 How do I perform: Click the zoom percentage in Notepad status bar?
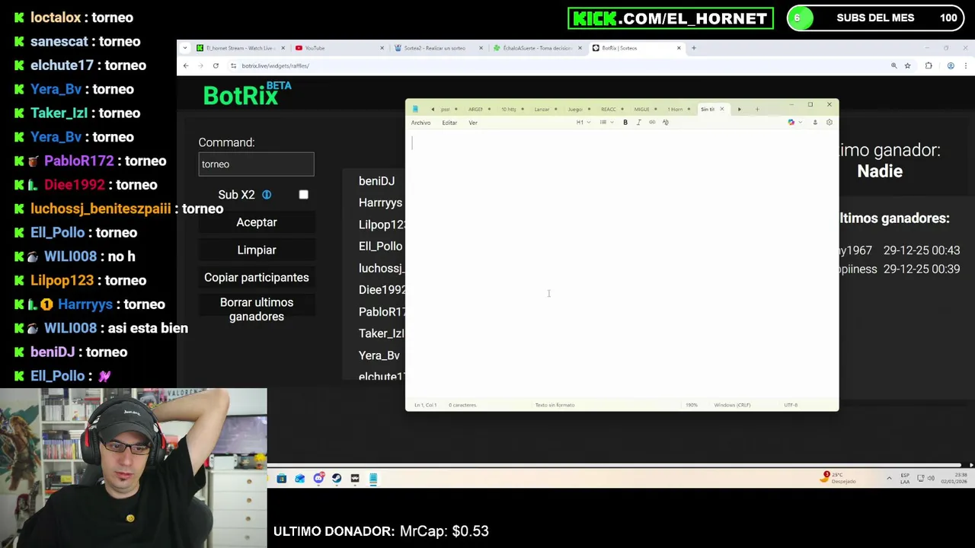tap(692, 405)
